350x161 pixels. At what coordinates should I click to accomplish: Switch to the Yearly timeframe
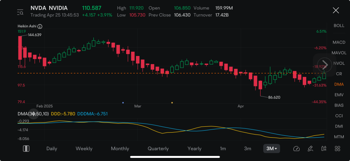tap(195, 149)
